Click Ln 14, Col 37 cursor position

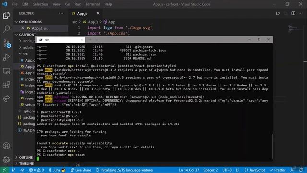pyautogui.click(x=189, y=170)
